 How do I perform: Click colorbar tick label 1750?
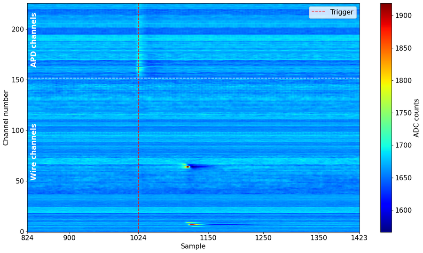[x=404, y=113]
